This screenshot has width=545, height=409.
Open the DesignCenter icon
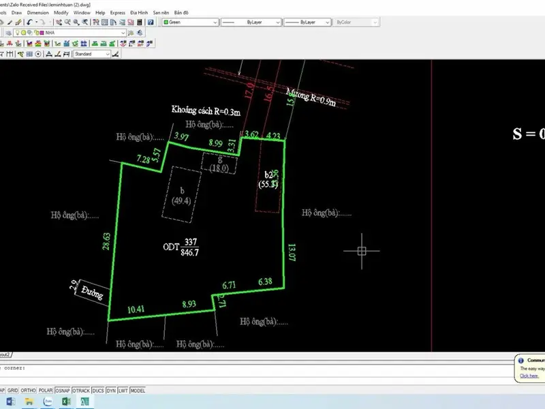click(x=105, y=22)
